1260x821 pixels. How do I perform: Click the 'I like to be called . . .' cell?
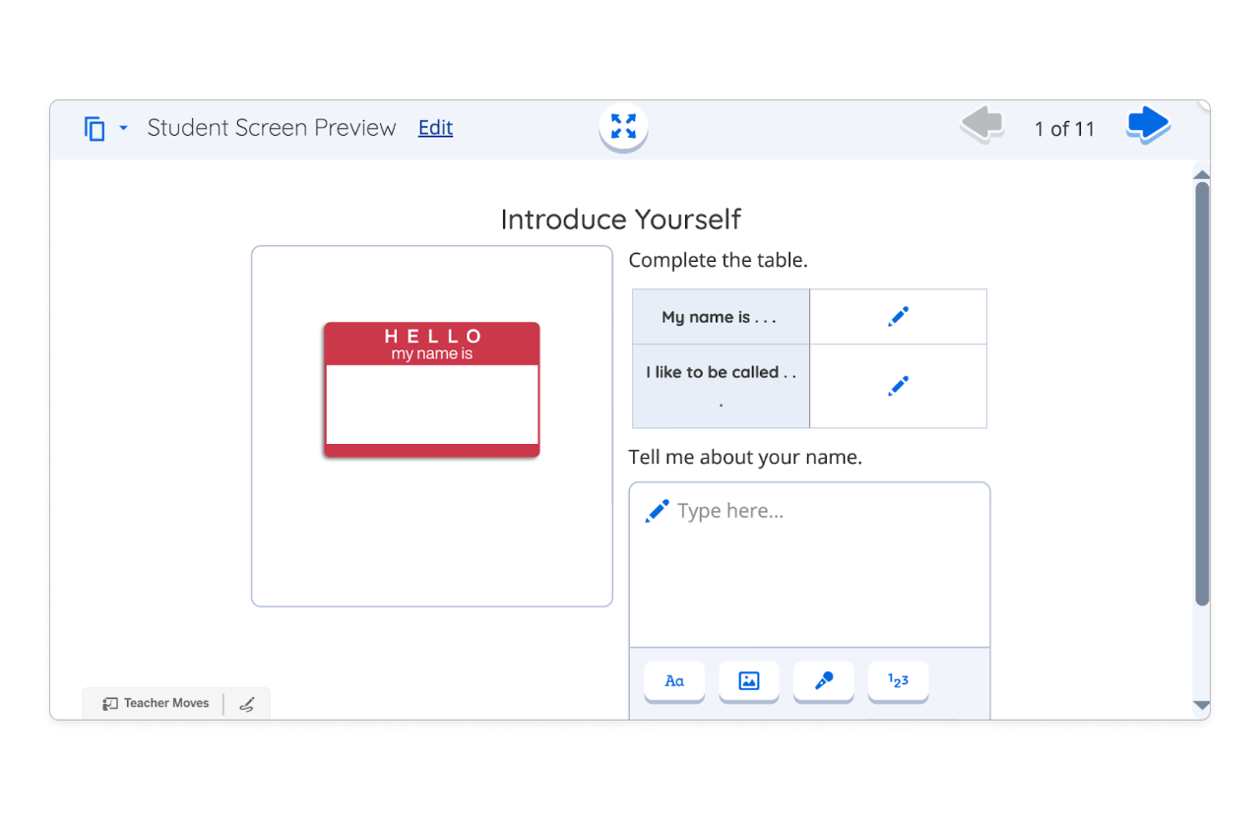pyautogui.click(x=721, y=386)
